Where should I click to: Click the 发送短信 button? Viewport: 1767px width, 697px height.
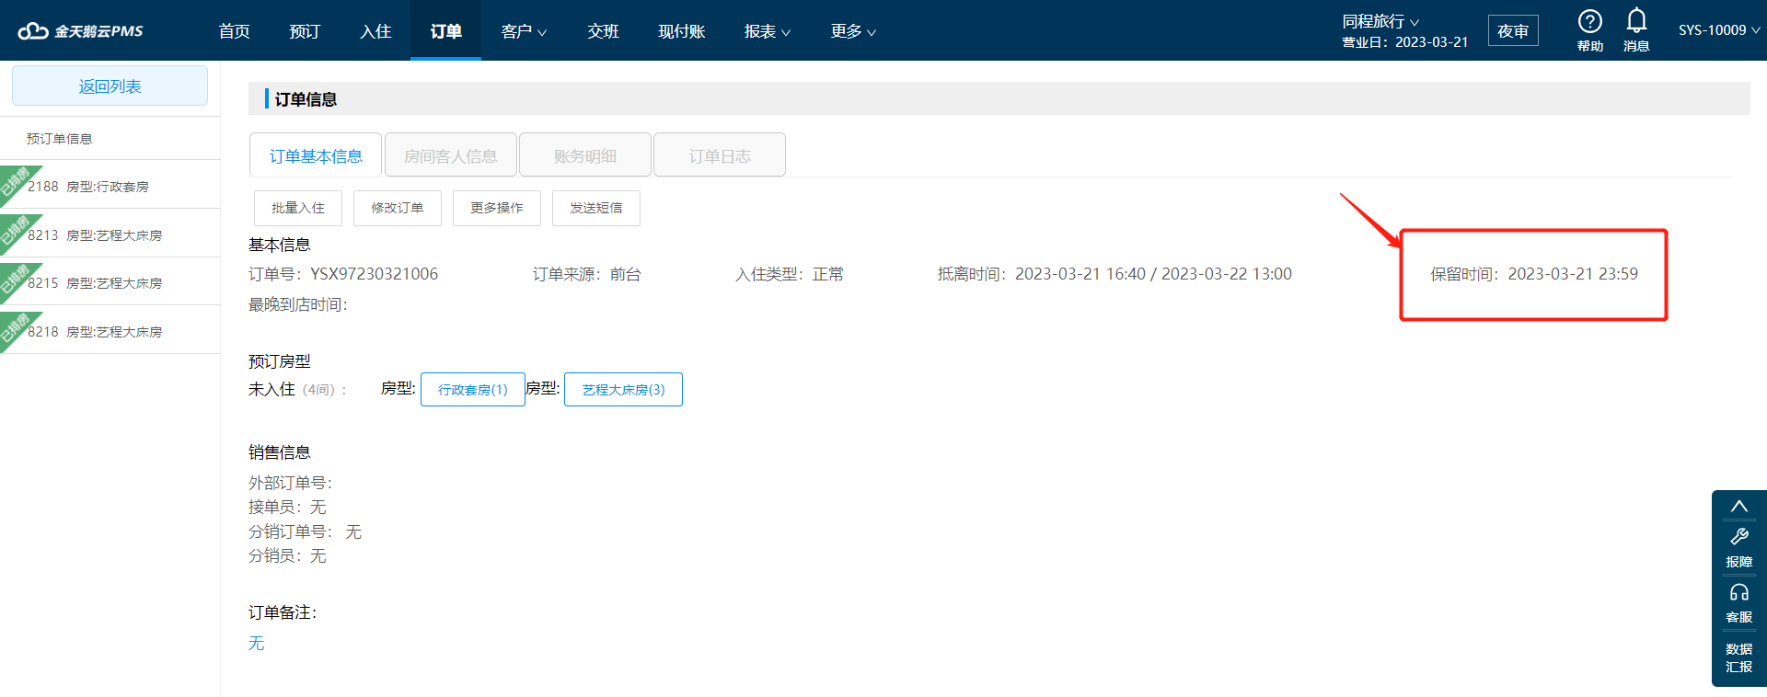tap(596, 208)
